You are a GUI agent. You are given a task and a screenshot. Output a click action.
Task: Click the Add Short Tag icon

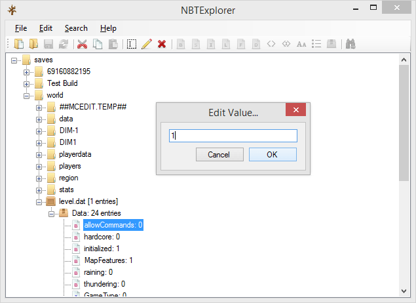[196, 44]
